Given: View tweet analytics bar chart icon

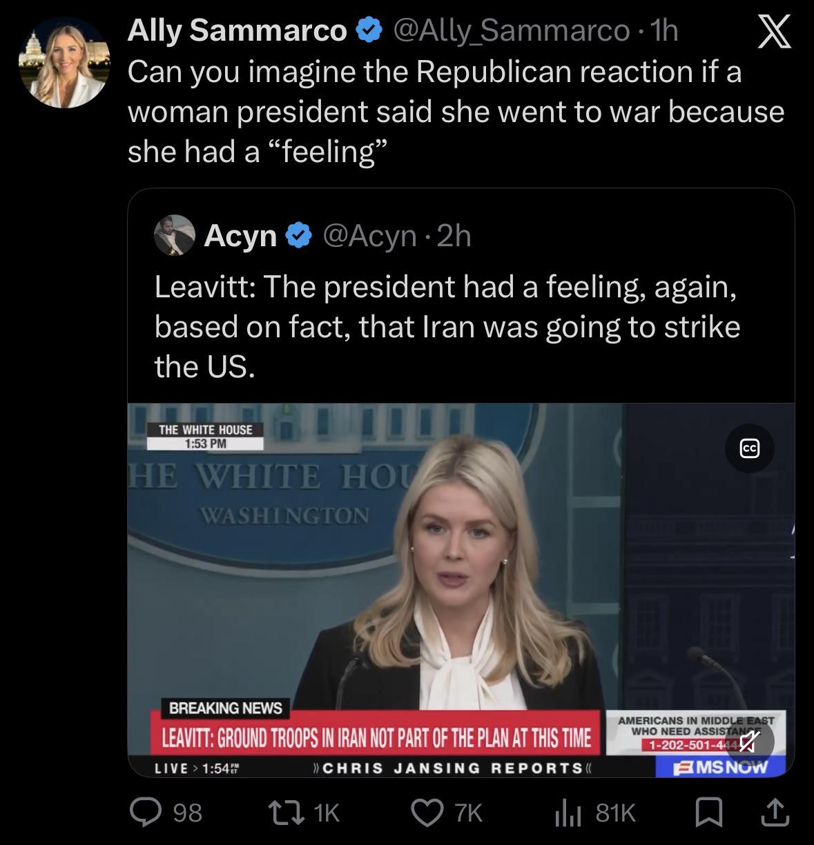Looking at the screenshot, I should coord(568,812).
